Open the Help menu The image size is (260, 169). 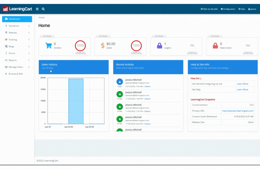click(242, 9)
